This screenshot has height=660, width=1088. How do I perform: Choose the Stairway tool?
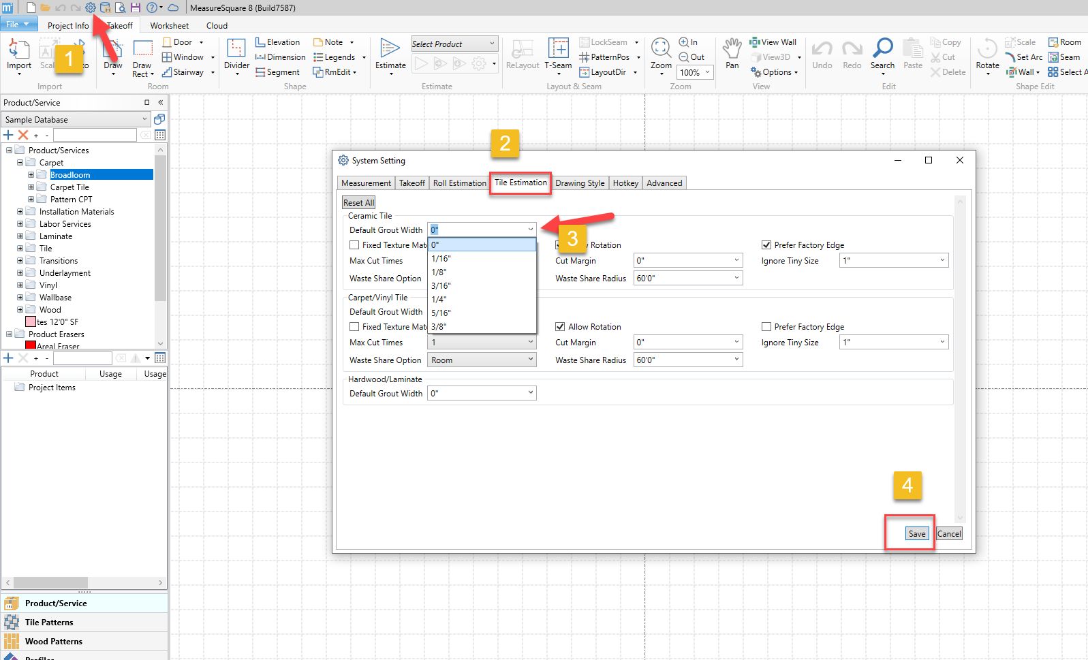pyautogui.click(x=188, y=72)
